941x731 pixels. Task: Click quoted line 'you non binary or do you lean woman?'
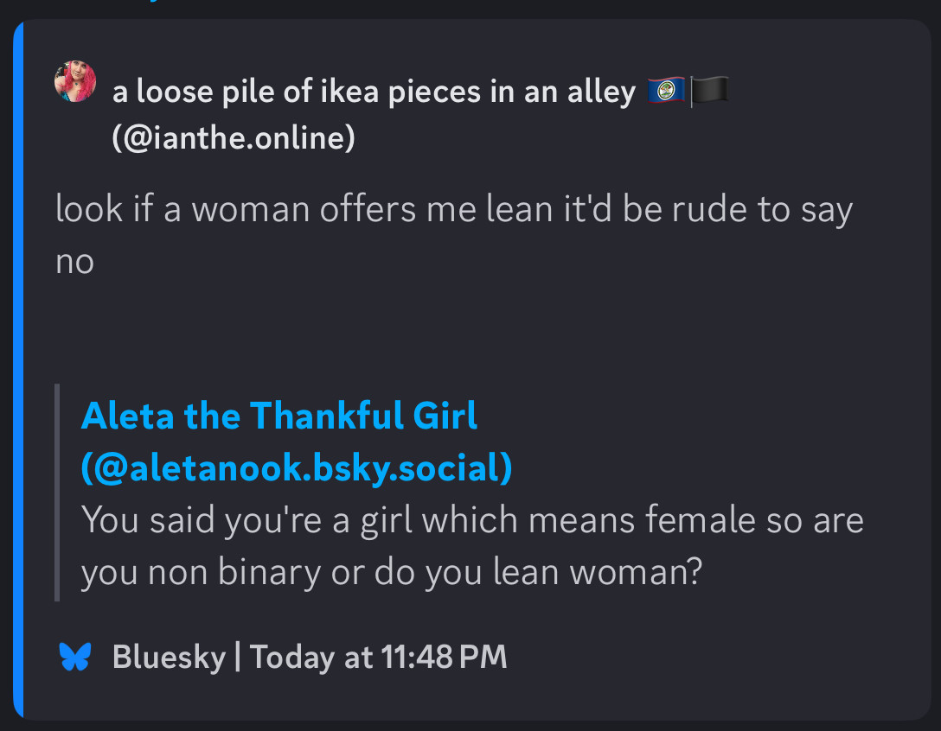390,572
